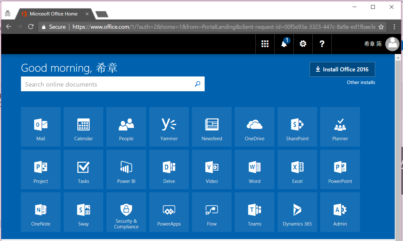Follow the Other installs link
The image size is (403, 241).
tap(361, 82)
